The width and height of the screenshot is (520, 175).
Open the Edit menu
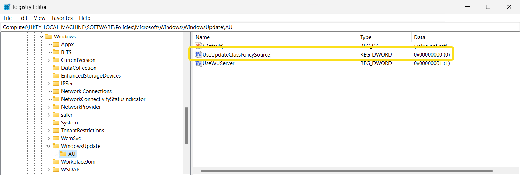pyautogui.click(x=23, y=18)
